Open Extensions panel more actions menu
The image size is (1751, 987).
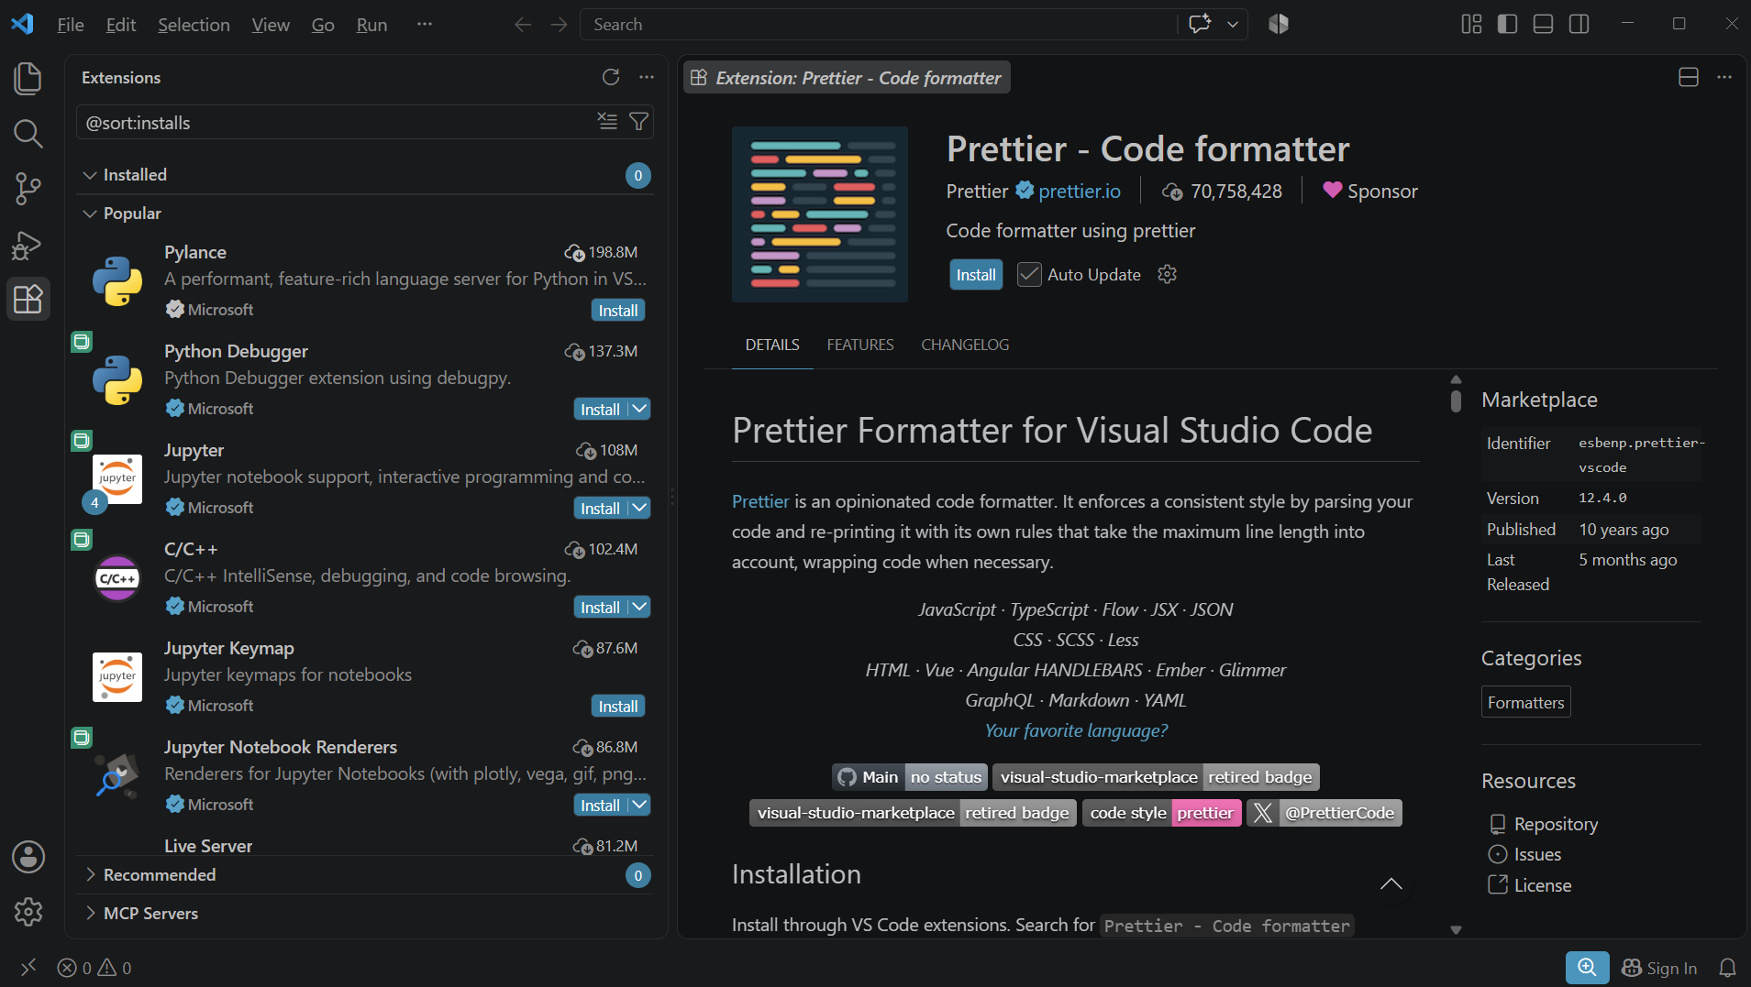(x=647, y=77)
